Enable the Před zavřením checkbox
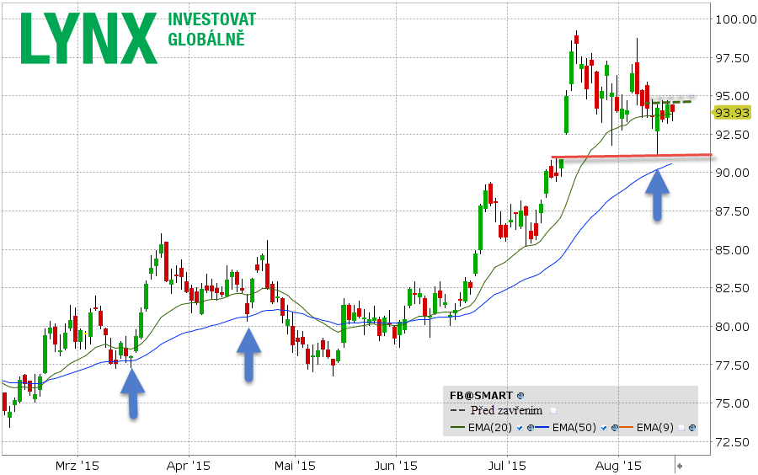 tap(553, 411)
